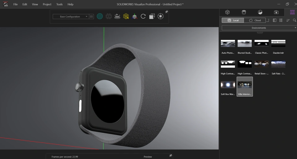Open the Tools menu
Screen dimensions: 297x159
coord(59,4)
